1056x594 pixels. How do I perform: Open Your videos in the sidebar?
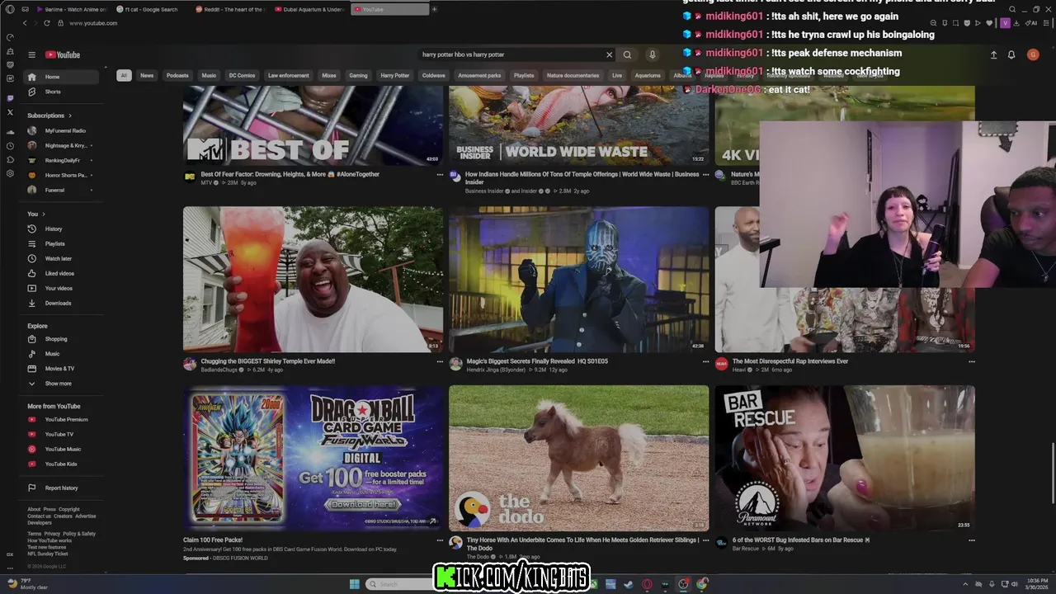[x=60, y=288]
